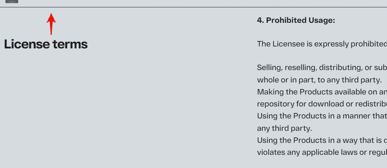The height and width of the screenshot is (168, 387).
Task: Click the 'whole or in part' line
Action: point(319,80)
